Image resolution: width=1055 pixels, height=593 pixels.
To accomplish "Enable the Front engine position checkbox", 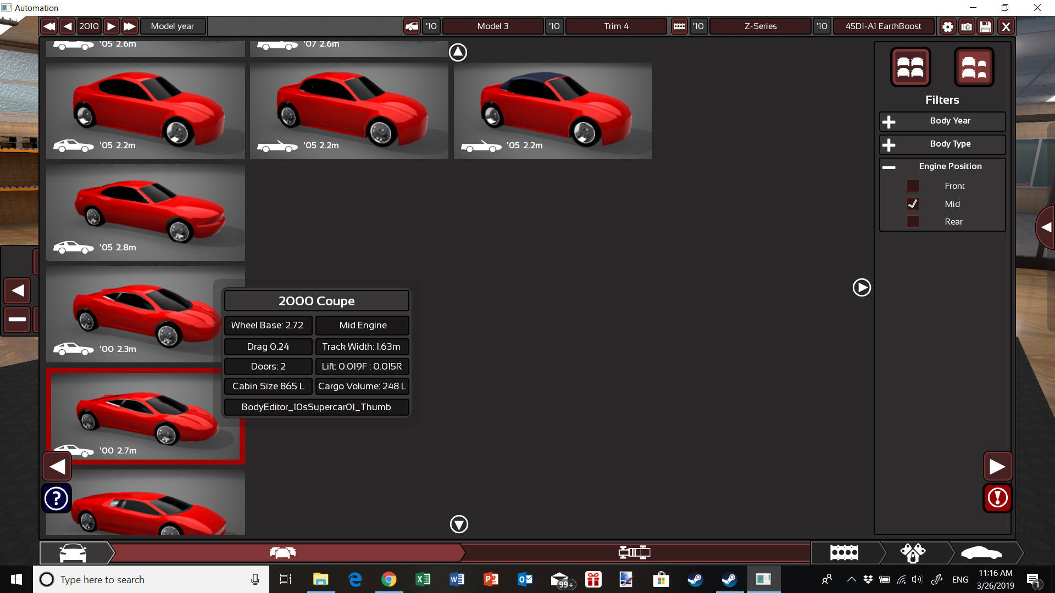I will pos(913,186).
